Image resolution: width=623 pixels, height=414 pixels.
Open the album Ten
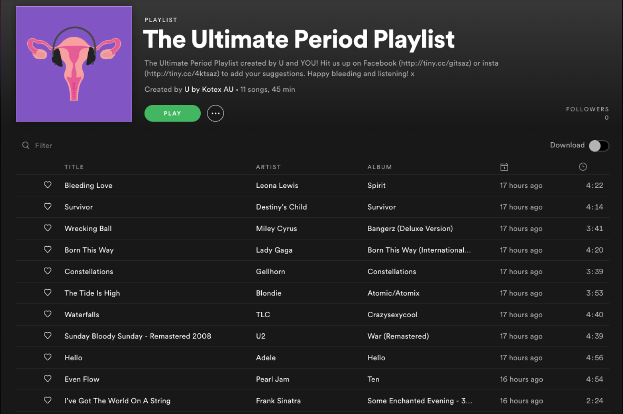[373, 379]
